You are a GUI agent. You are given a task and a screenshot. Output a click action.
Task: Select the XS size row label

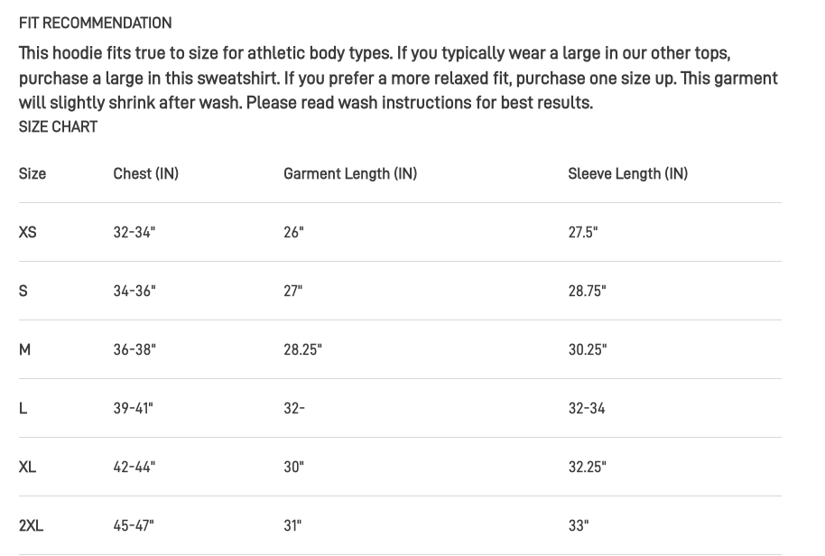[28, 232]
